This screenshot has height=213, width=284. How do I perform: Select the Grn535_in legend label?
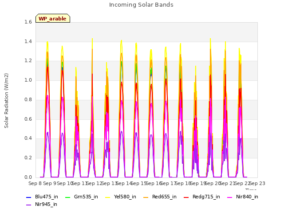(x=86, y=197)
